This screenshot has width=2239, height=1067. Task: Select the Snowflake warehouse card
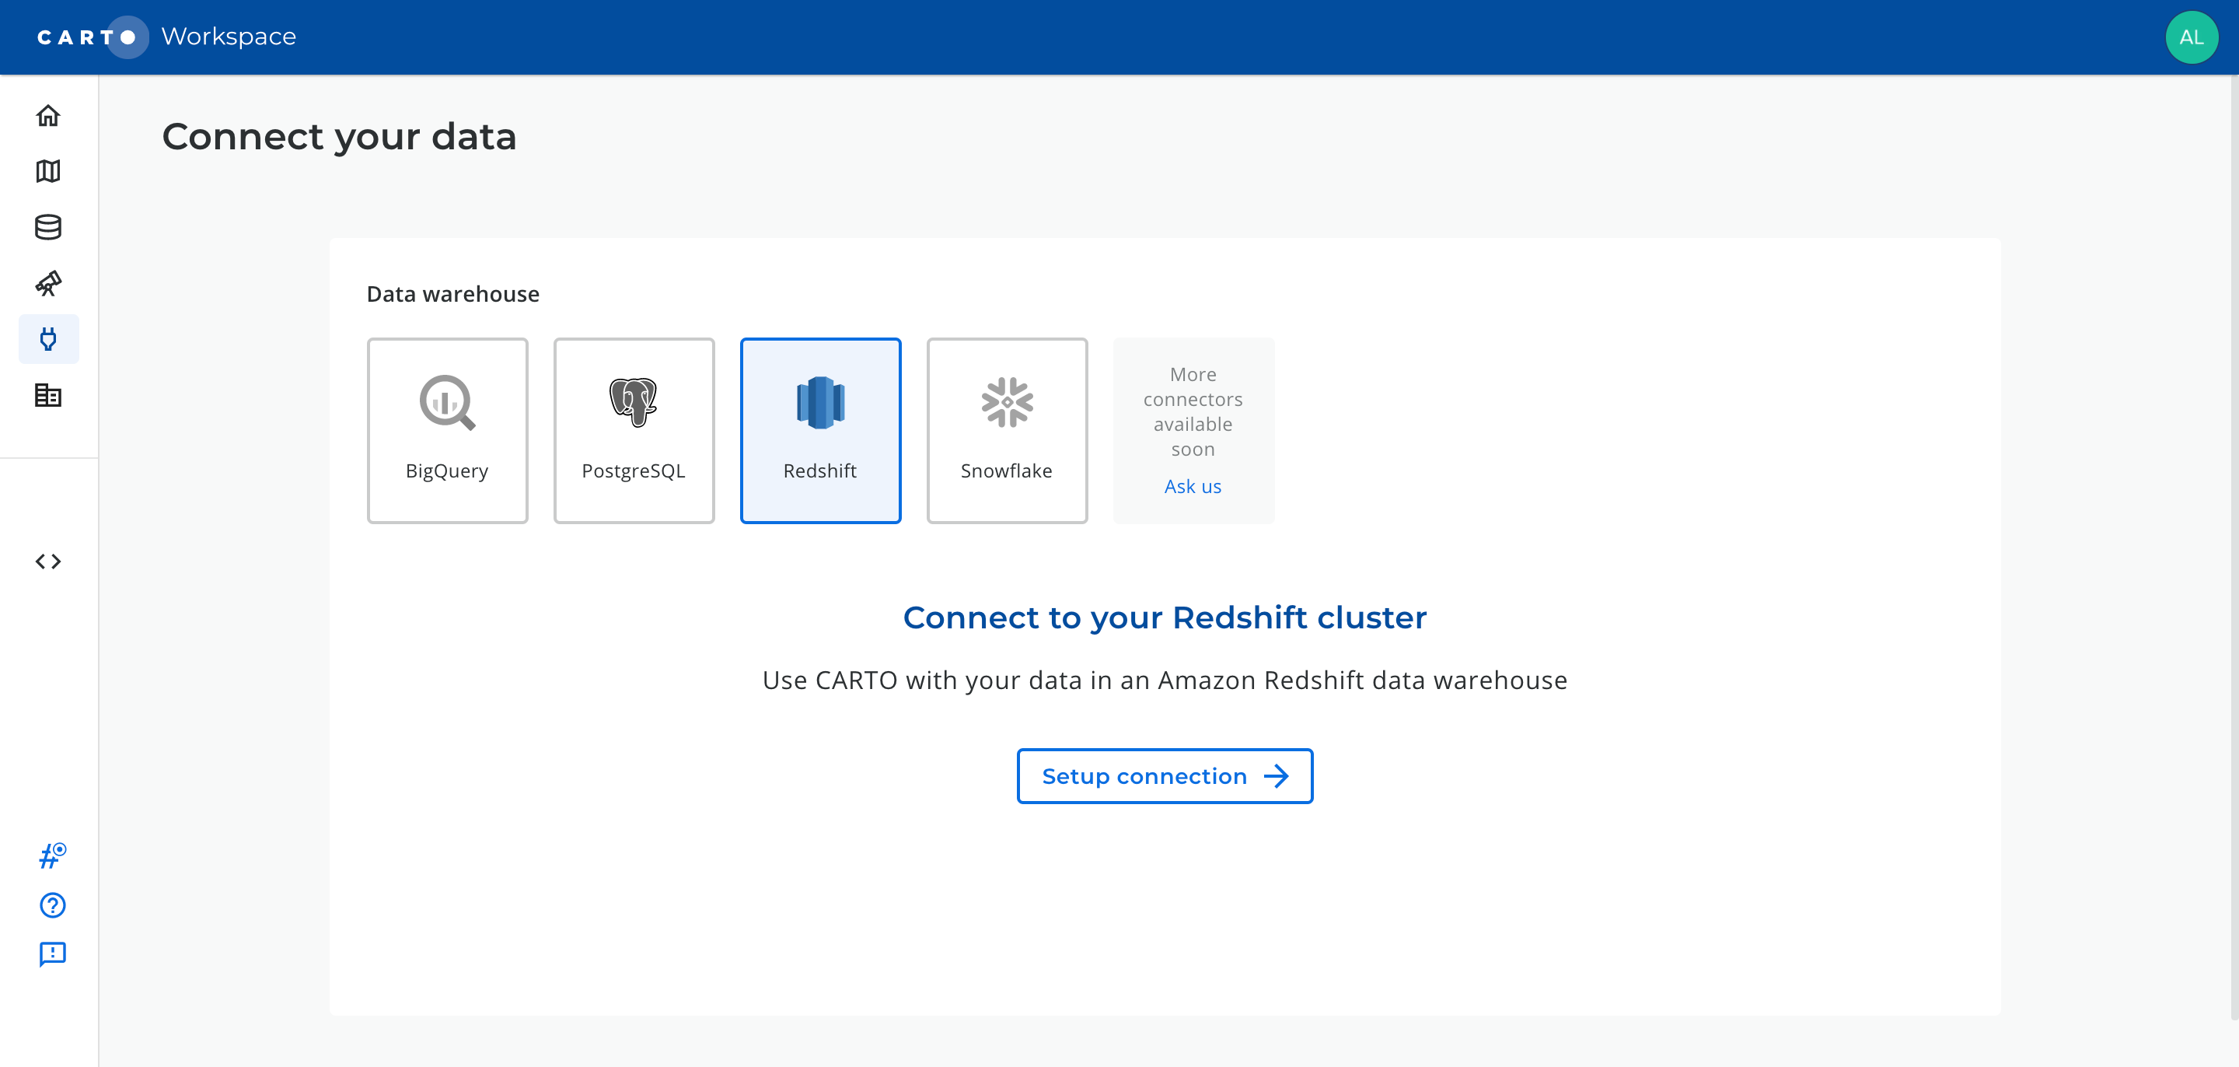tap(1007, 430)
